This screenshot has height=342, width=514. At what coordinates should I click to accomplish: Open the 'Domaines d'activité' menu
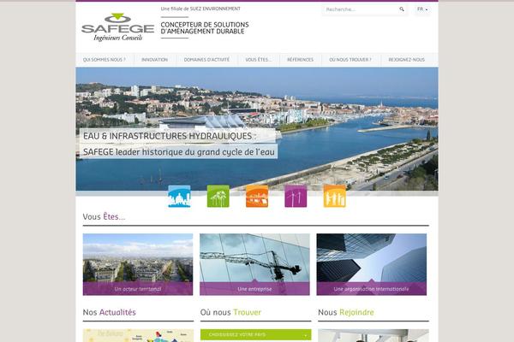(206, 60)
